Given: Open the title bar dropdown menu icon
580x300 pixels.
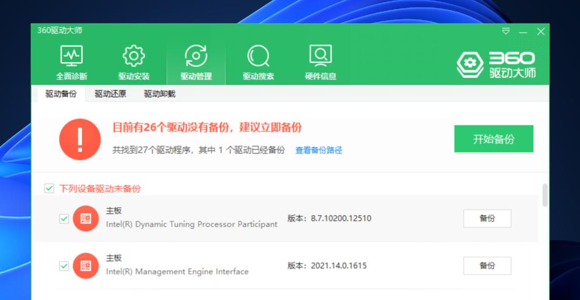Looking at the screenshot, I should click(x=506, y=31).
